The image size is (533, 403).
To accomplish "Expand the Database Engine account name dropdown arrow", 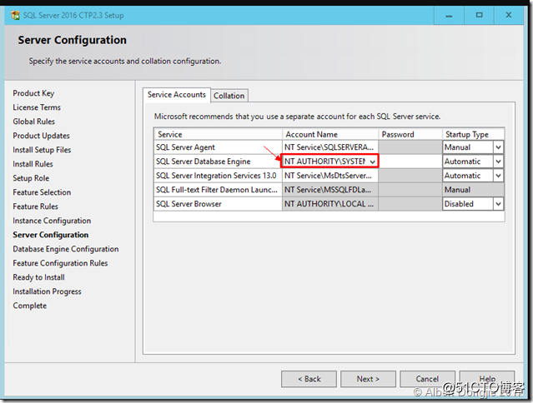I will coord(373,162).
